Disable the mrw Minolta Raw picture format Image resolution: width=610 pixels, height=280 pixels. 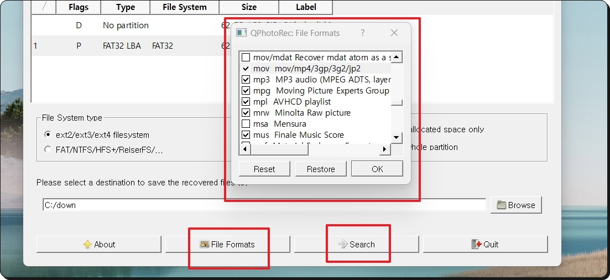click(246, 113)
